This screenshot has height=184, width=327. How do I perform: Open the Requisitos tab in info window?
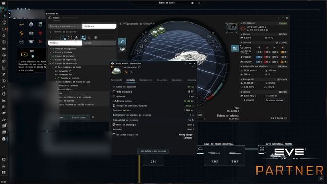pos(162,80)
